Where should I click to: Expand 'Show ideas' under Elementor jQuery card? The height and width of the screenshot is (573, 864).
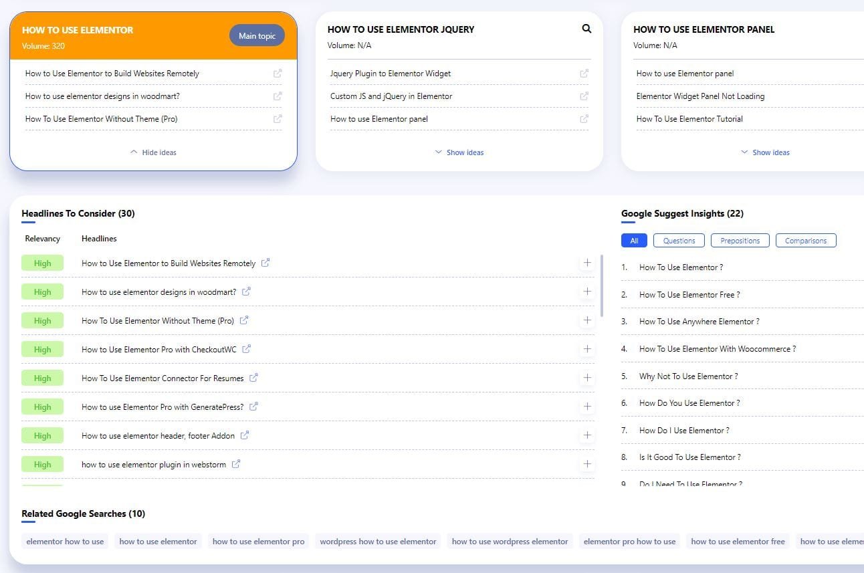(x=459, y=152)
